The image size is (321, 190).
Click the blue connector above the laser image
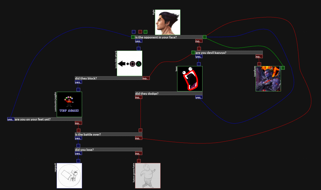199,64
